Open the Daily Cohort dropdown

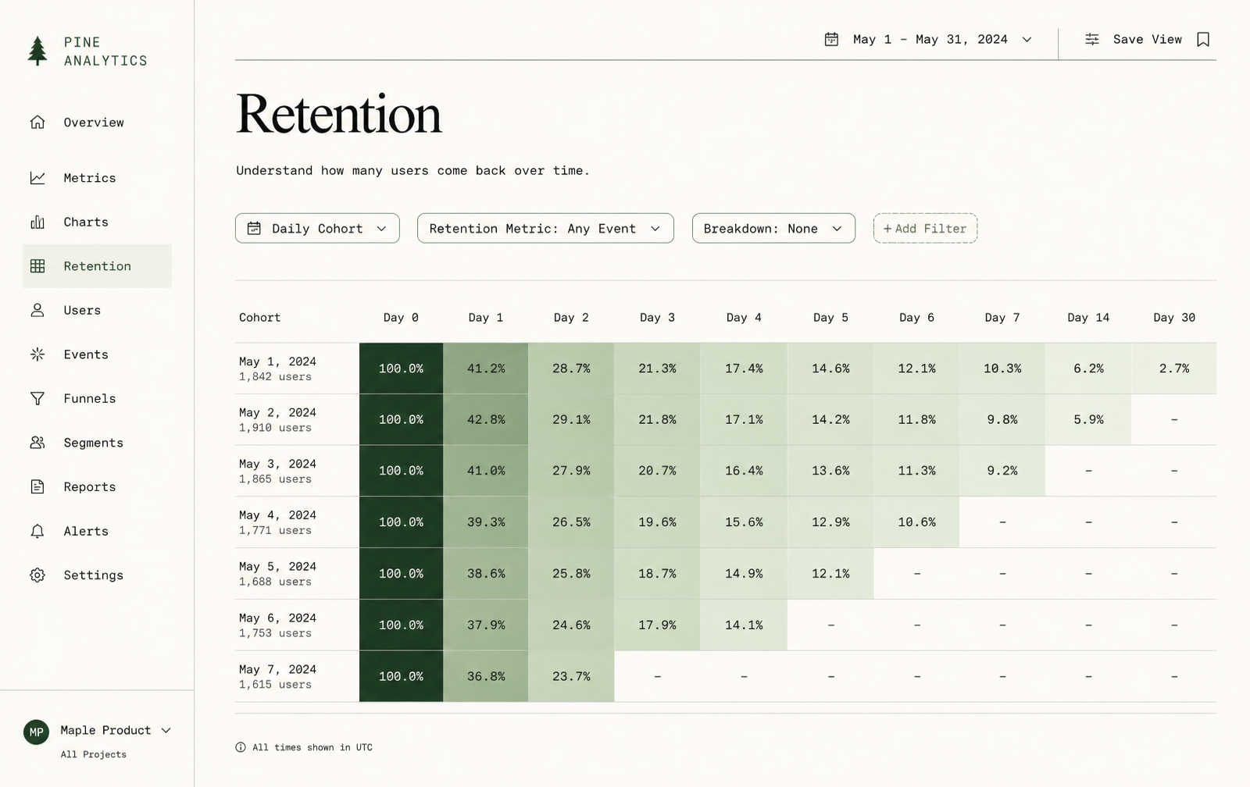click(x=317, y=228)
